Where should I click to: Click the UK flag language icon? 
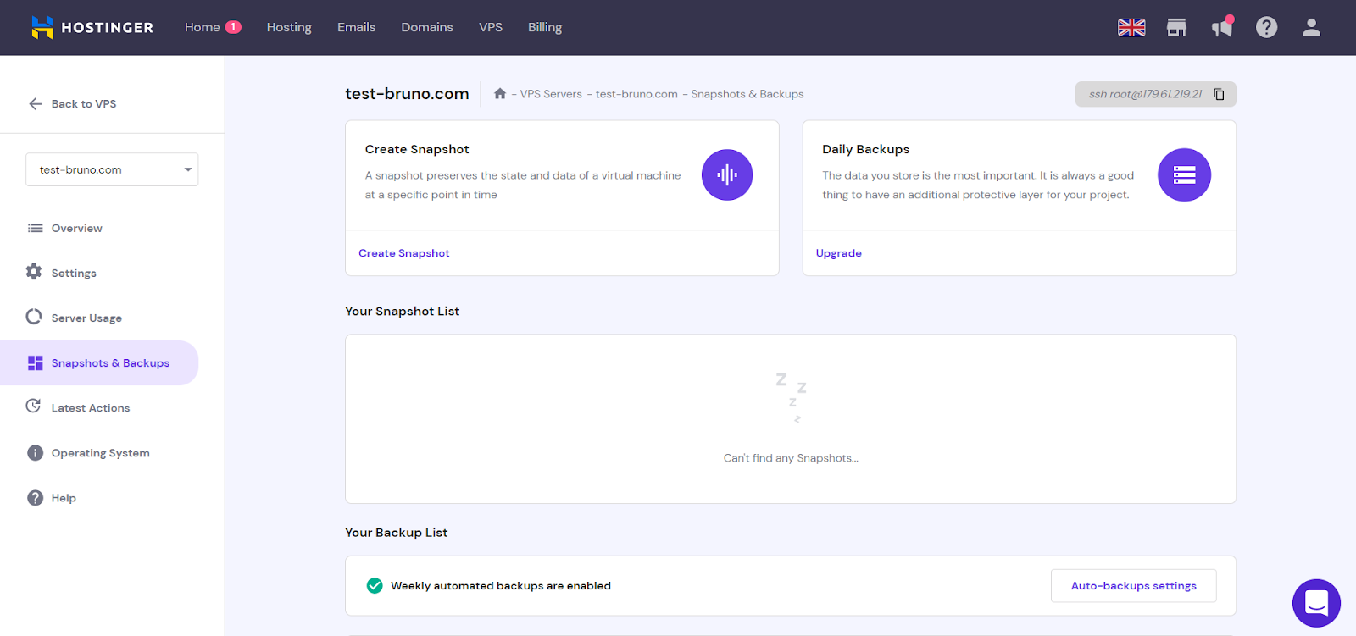coord(1131,28)
